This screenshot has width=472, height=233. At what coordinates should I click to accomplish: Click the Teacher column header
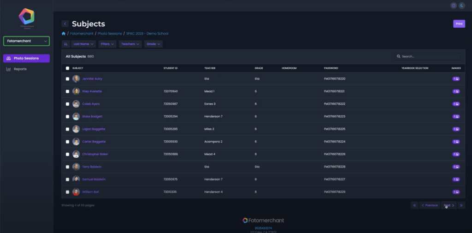coord(210,68)
